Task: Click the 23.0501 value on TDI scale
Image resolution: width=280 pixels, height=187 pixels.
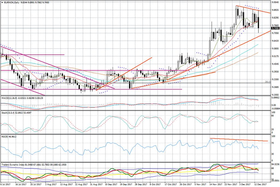Action: click(275, 181)
